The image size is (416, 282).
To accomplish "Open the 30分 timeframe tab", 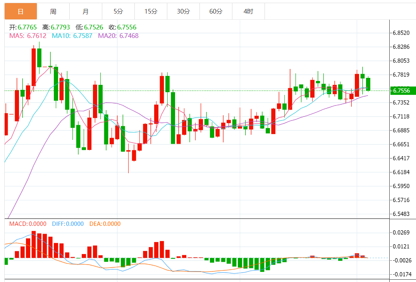I will coord(183,11).
